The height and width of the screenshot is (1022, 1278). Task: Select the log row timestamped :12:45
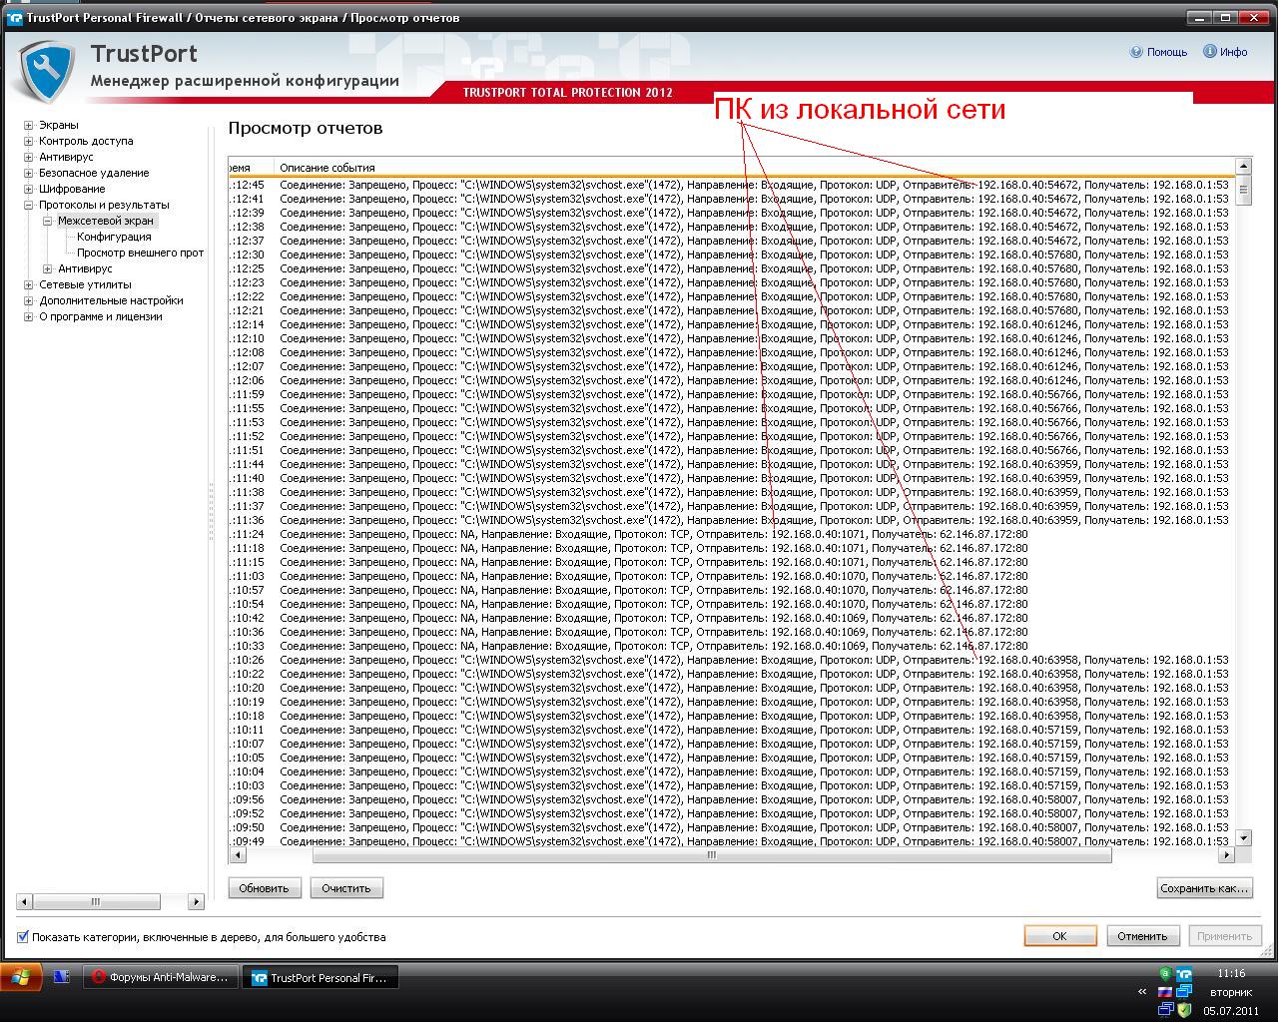click(x=731, y=185)
